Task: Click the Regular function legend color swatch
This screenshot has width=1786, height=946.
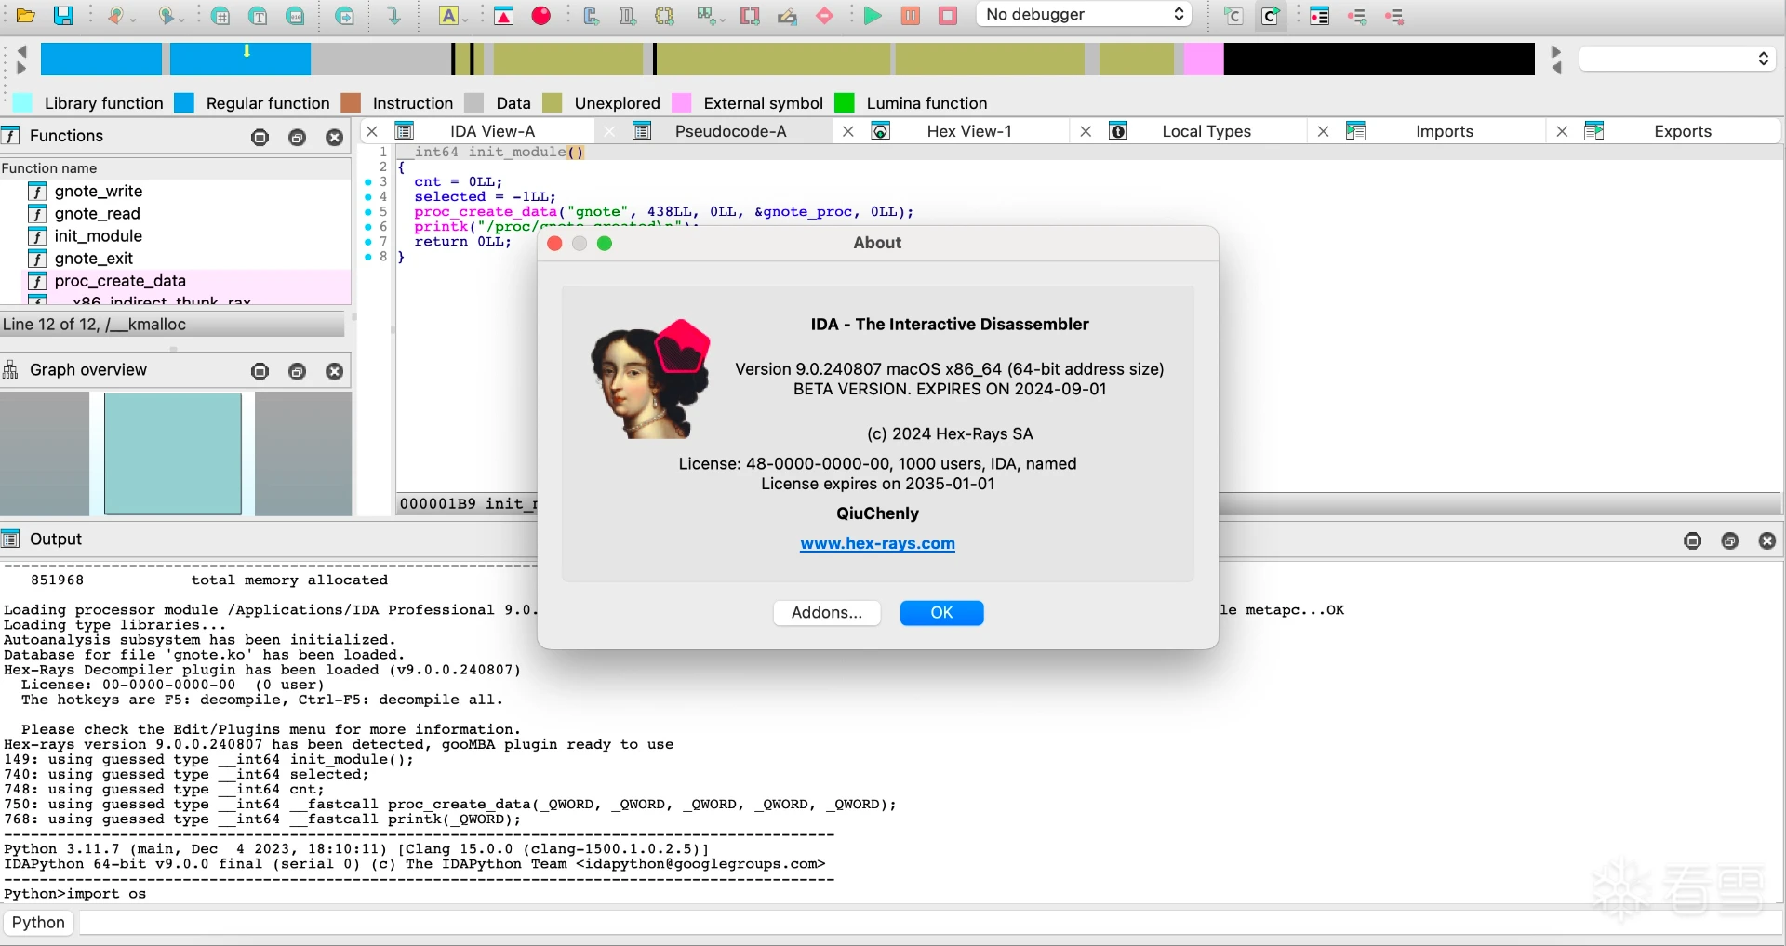Action: (x=184, y=102)
